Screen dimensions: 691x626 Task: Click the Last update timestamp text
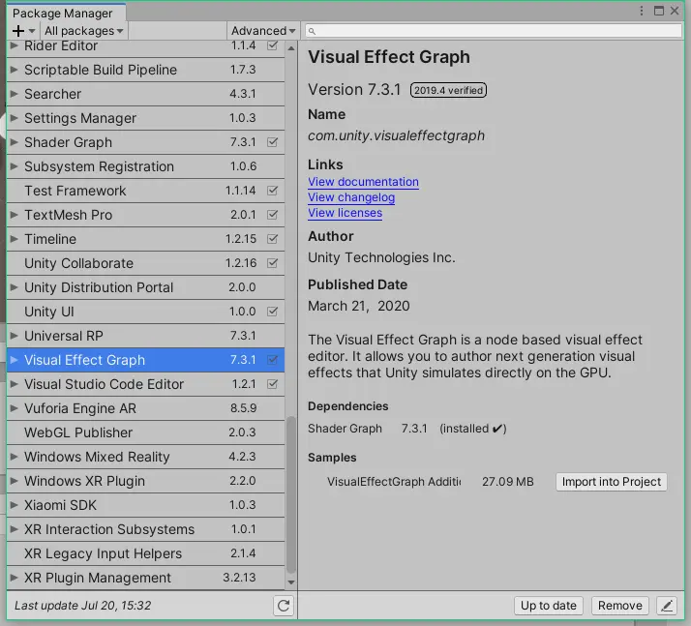(x=83, y=606)
